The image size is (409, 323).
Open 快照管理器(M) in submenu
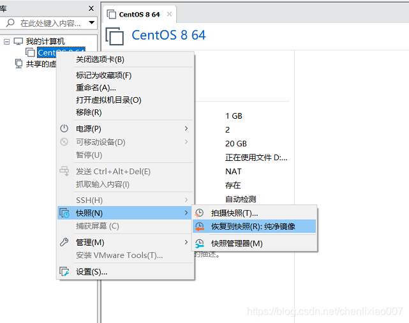pos(255,243)
